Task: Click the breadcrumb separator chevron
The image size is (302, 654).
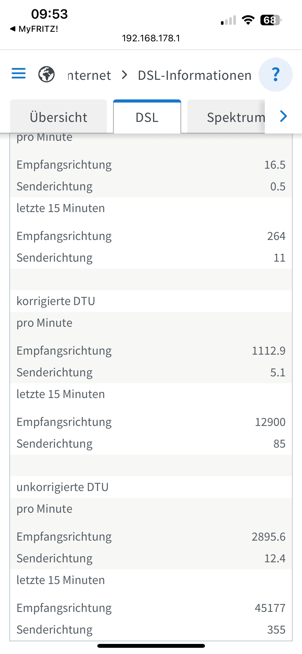Action: point(125,75)
